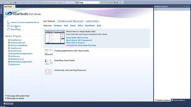This screenshot has width=191, height=107.
Task: Open recent project WcfService1
Action: pyautogui.click(x=15, y=56)
